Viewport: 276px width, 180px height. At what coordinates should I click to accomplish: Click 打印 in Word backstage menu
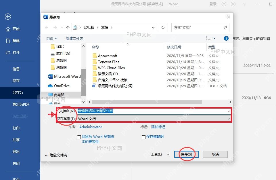tap(16, 128)
